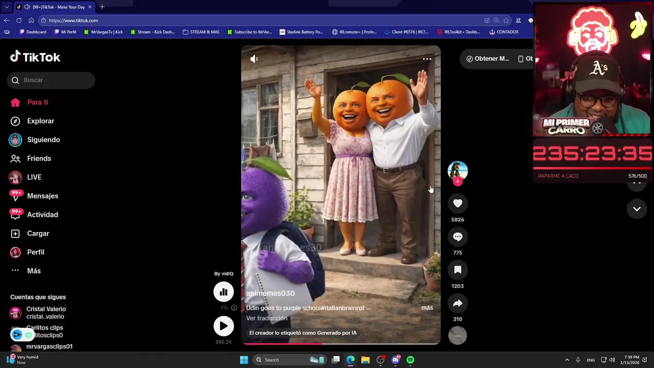
Task: Open the CONTADOR bookmark
Action: pos(503,32)
